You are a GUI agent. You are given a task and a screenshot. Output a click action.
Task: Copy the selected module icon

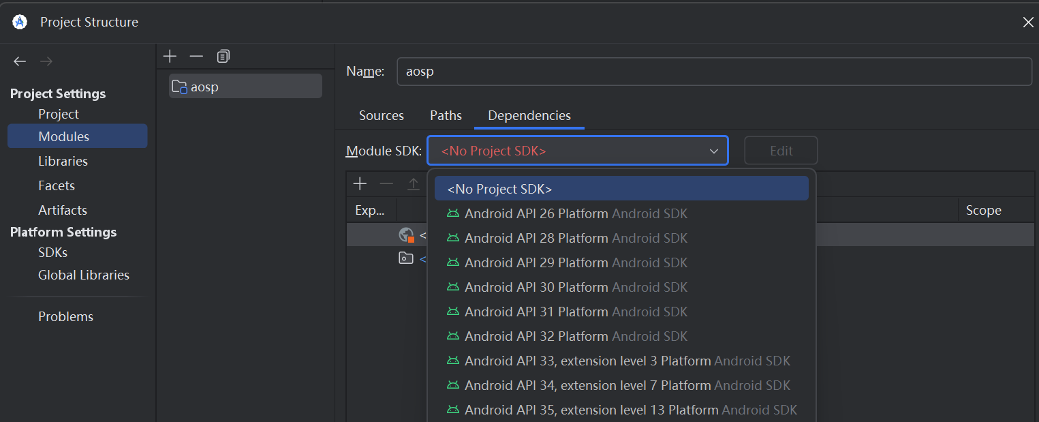pos(223,56)
